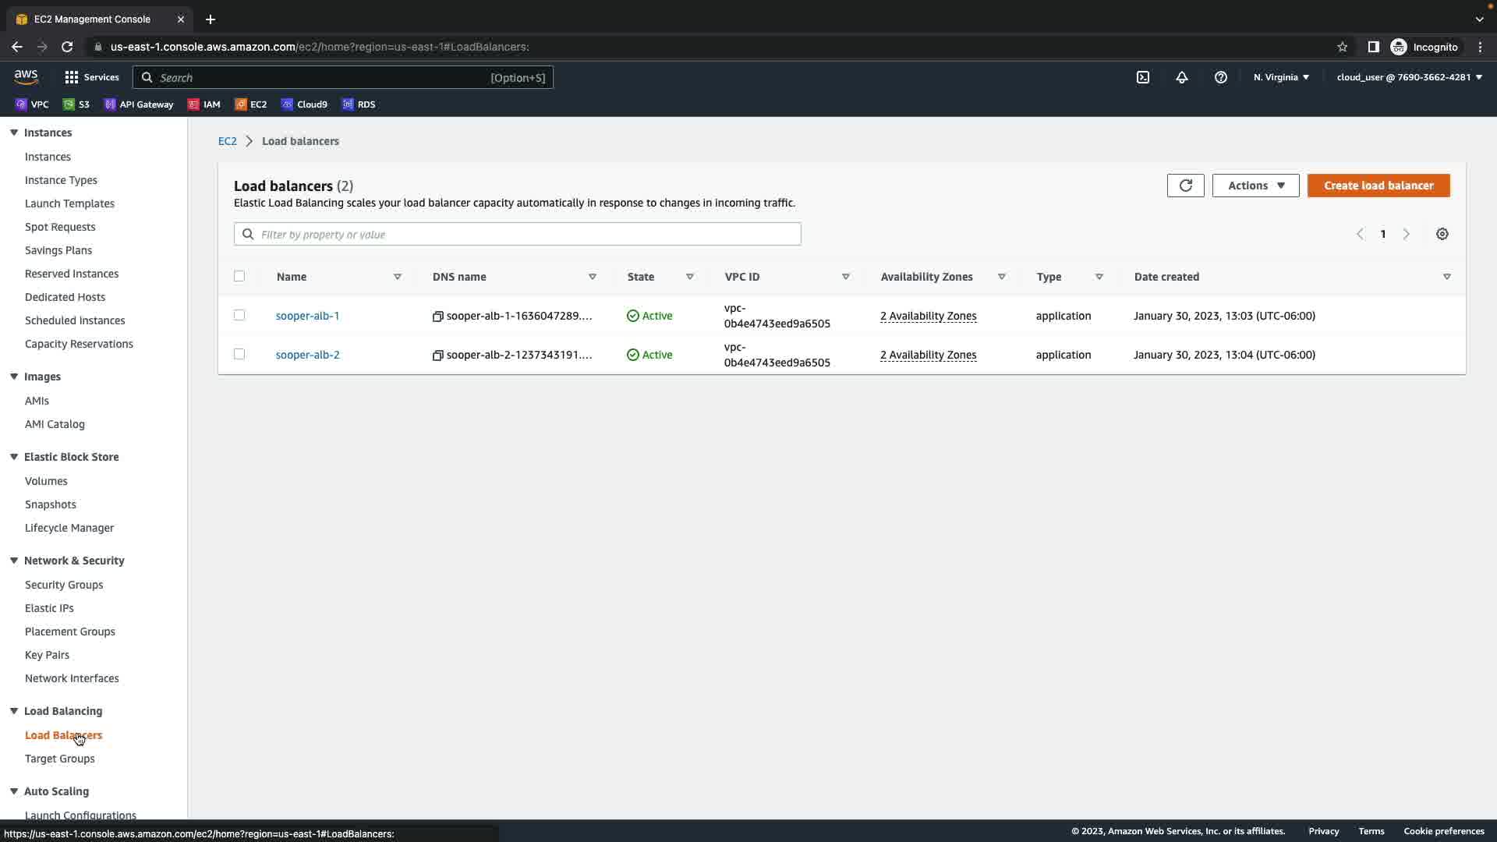Open the sooper-alb-1 load balancer link
The width and height of the screenshot is (1497, 842).
coord(307,316)
